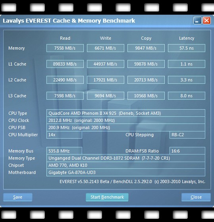Click the Memory row label
This screenshot has width=214, height=222.
coord(17,48)
